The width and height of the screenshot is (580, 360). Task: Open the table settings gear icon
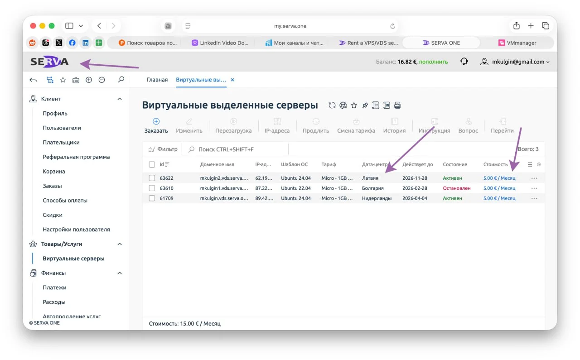[539, 165]
